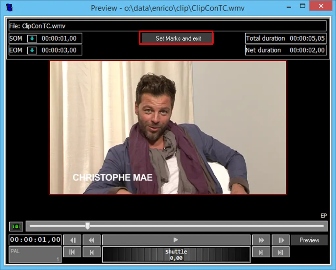Go to the previous mark
The height and width of the screenshot is (270, 336).
click(x=91, y=252)
